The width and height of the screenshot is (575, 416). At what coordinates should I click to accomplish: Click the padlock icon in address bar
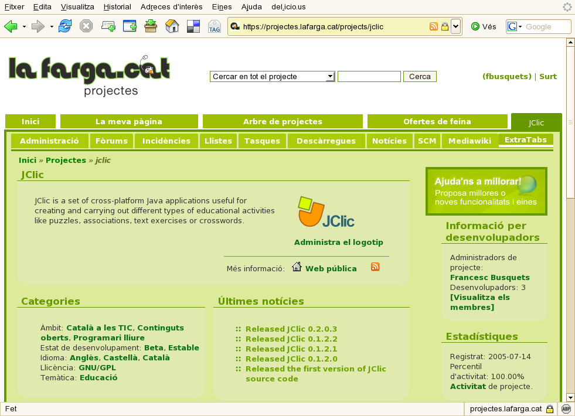tap(445, 26)
